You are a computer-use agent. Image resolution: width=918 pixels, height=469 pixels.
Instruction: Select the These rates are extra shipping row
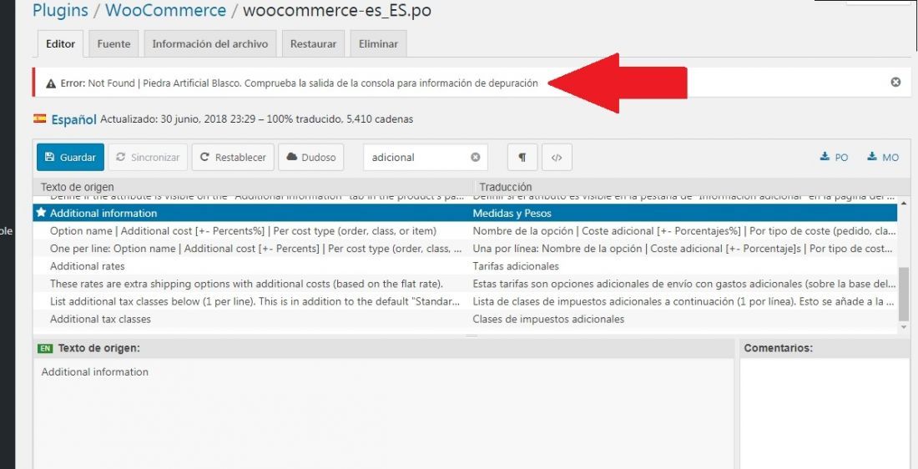coord(465,284)
